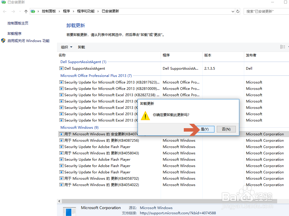Screen dimensions: 289x216
Task: Click the icon of KB2810009 update row
Action: [61, 88]
